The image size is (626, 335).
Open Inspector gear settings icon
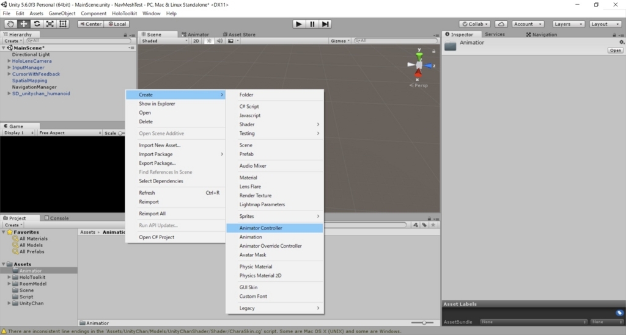click(621, 42)
